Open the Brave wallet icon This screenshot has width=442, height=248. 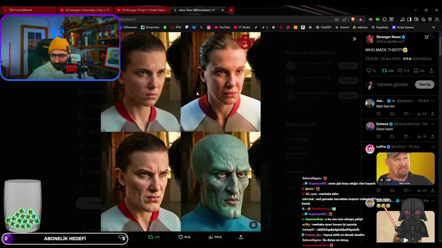(416, 19)
